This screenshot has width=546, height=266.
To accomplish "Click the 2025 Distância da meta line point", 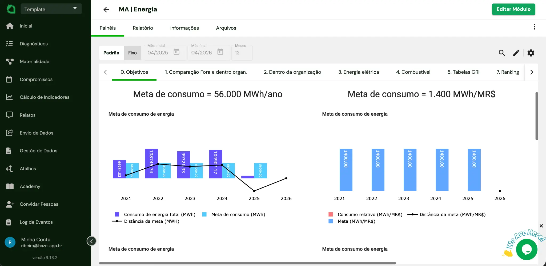I will click(x=254, y=191).
